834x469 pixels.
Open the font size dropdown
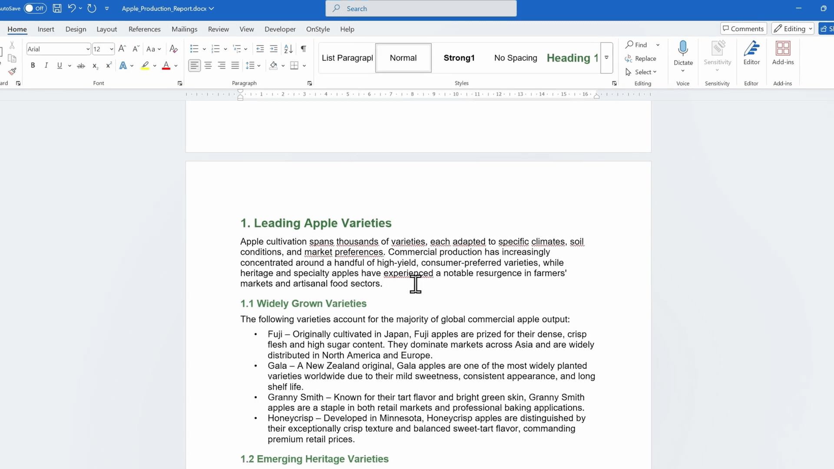pyautogui.click(x=111, y=49)
